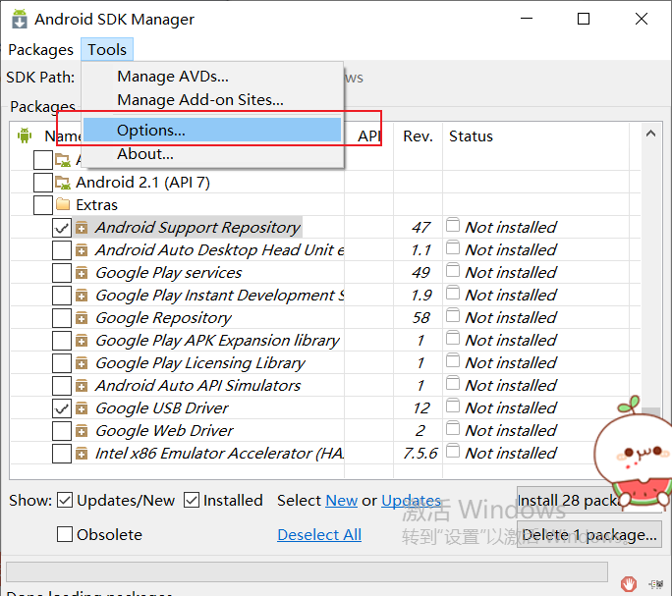Screen dimensions: 672x596
Task: Select the Google Play services row name
Action: click(168, 273)
